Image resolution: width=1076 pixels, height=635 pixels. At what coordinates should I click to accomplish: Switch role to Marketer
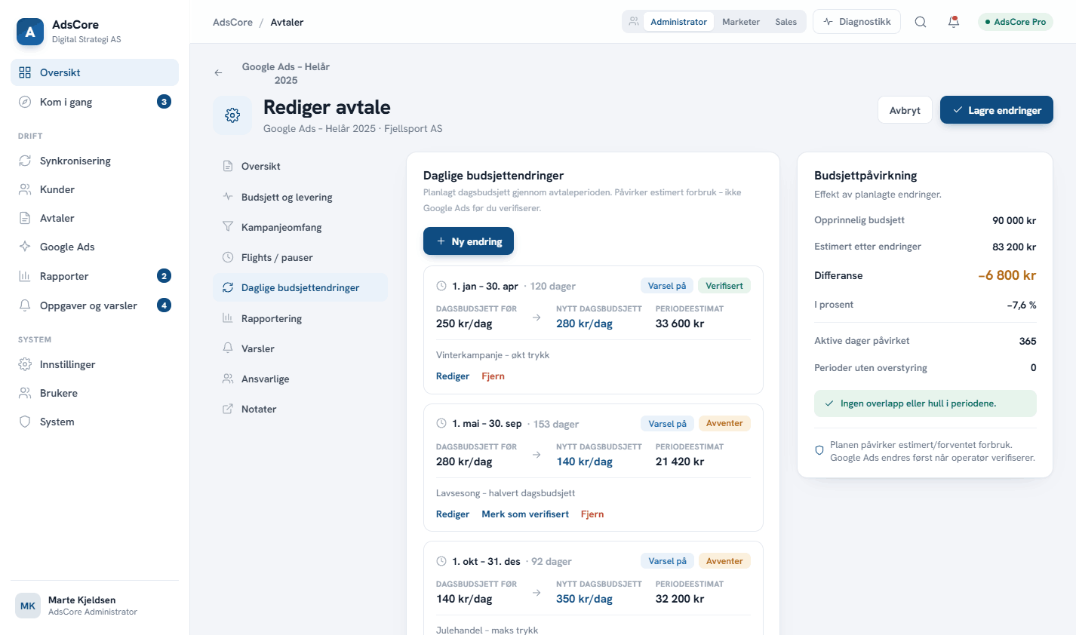[x=741, y=22]
